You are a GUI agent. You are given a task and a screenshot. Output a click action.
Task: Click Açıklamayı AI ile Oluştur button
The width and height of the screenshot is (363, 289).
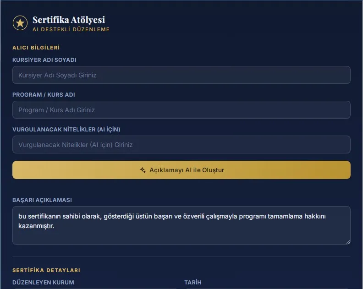[181, 170]
